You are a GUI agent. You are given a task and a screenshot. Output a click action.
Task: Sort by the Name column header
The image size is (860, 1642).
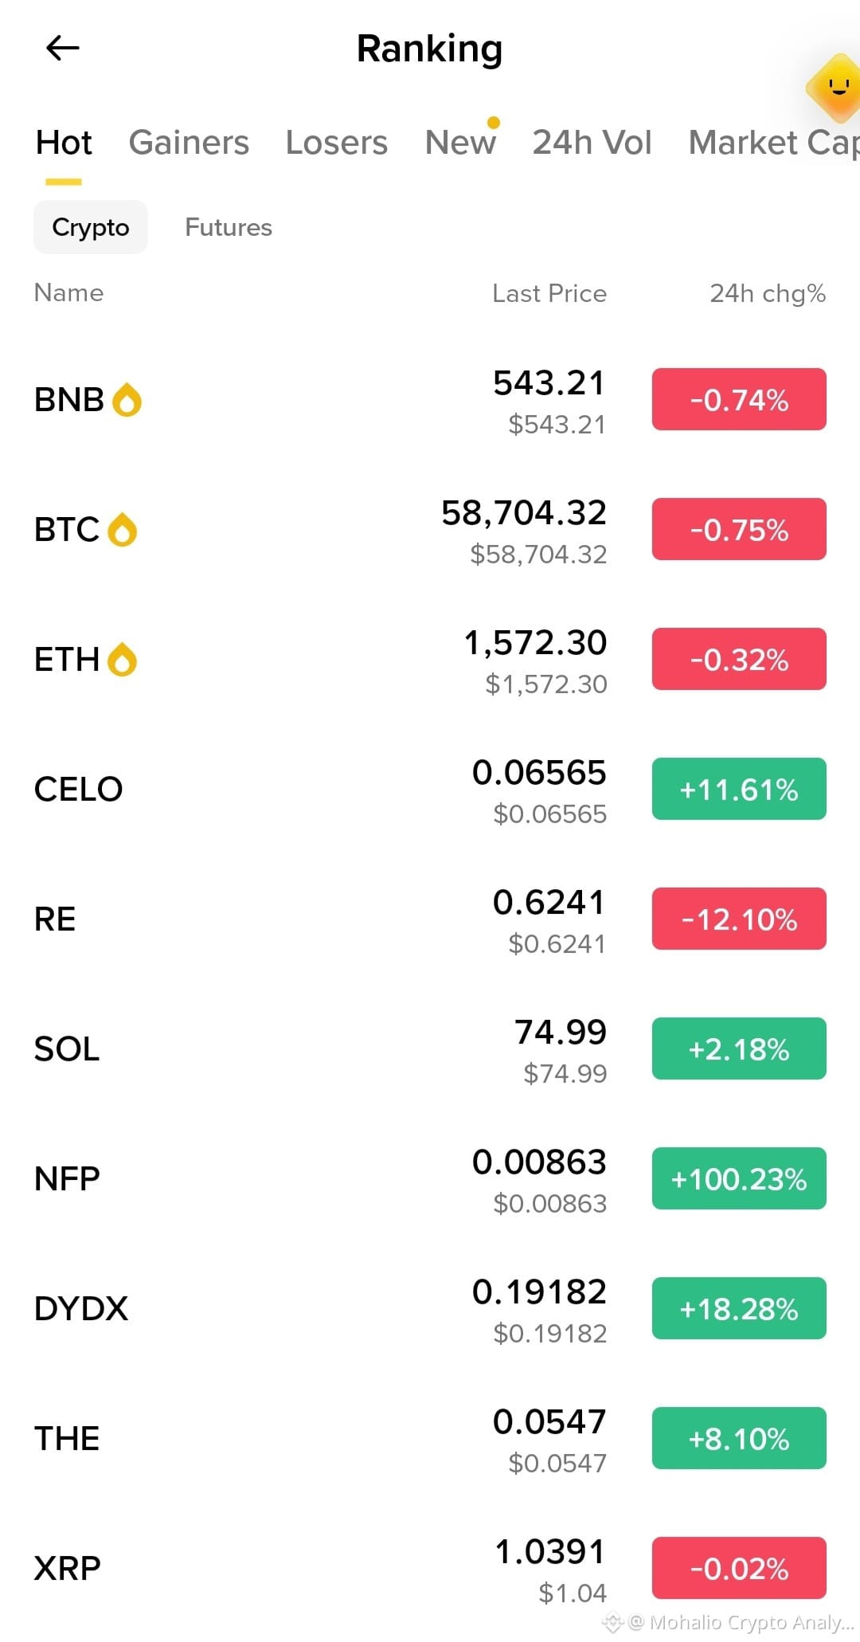68,292
